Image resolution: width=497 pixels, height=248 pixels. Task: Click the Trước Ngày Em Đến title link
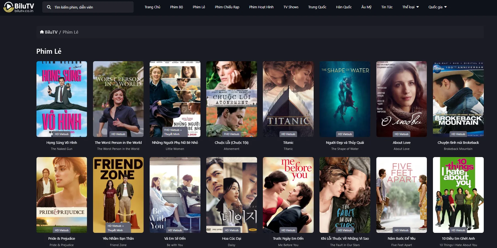click(x=288, y=238)
